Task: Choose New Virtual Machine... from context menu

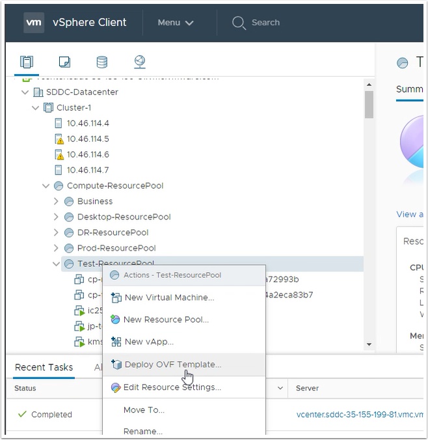Action: click(x=184, y=297)
